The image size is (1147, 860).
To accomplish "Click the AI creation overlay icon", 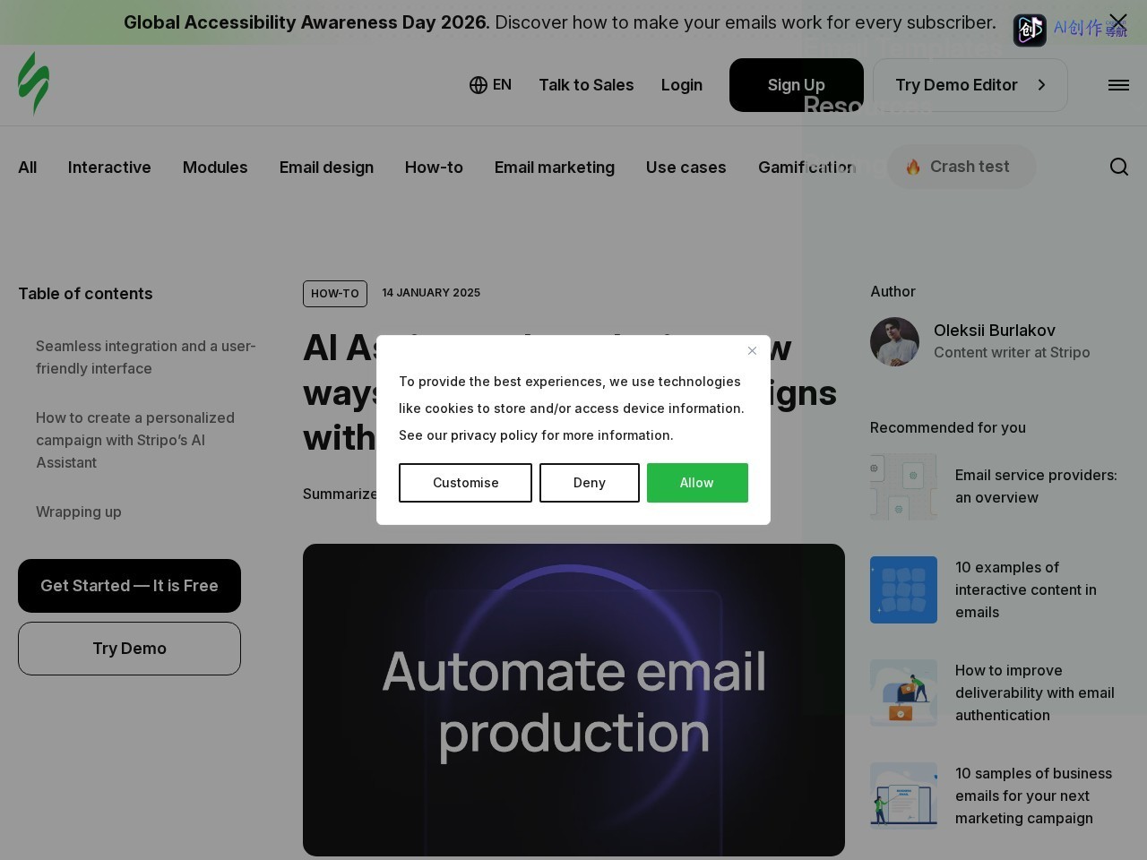I will tap(1030, 30).
